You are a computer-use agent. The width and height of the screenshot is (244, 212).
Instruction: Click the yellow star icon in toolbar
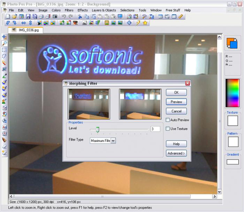point(145,23)
